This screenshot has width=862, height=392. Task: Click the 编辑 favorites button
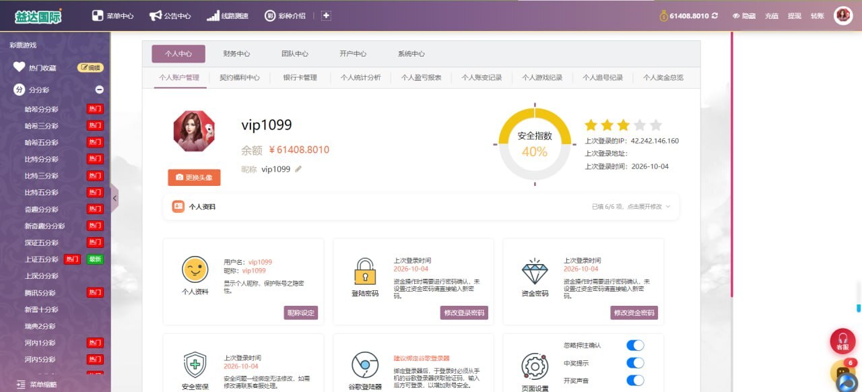(91, 67)
